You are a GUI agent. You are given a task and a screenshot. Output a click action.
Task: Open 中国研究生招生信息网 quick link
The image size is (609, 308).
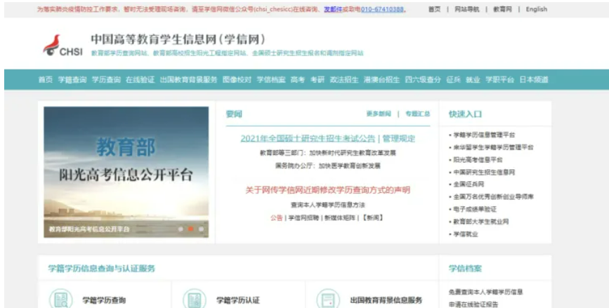pos(484,172)
